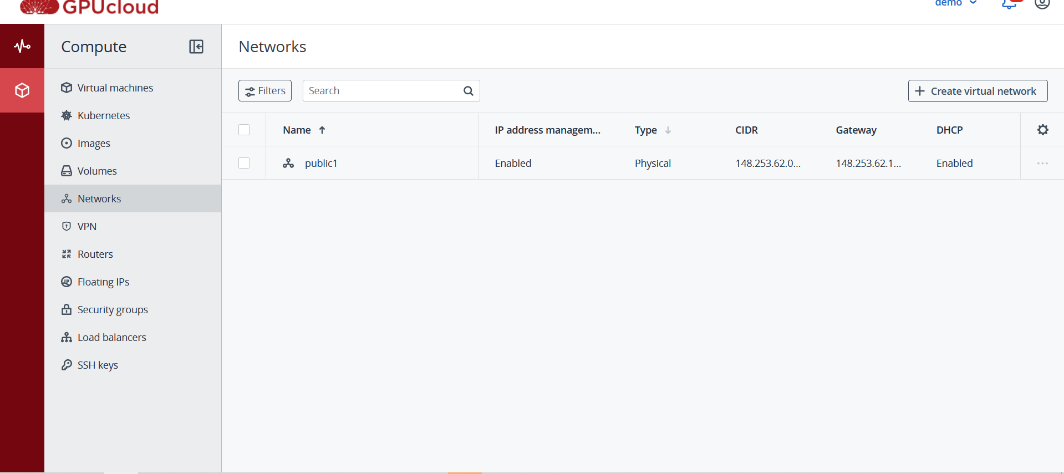Toggle the select-all networks checkbox
The width and height of the screenshot is (1064, 474).
244,130
